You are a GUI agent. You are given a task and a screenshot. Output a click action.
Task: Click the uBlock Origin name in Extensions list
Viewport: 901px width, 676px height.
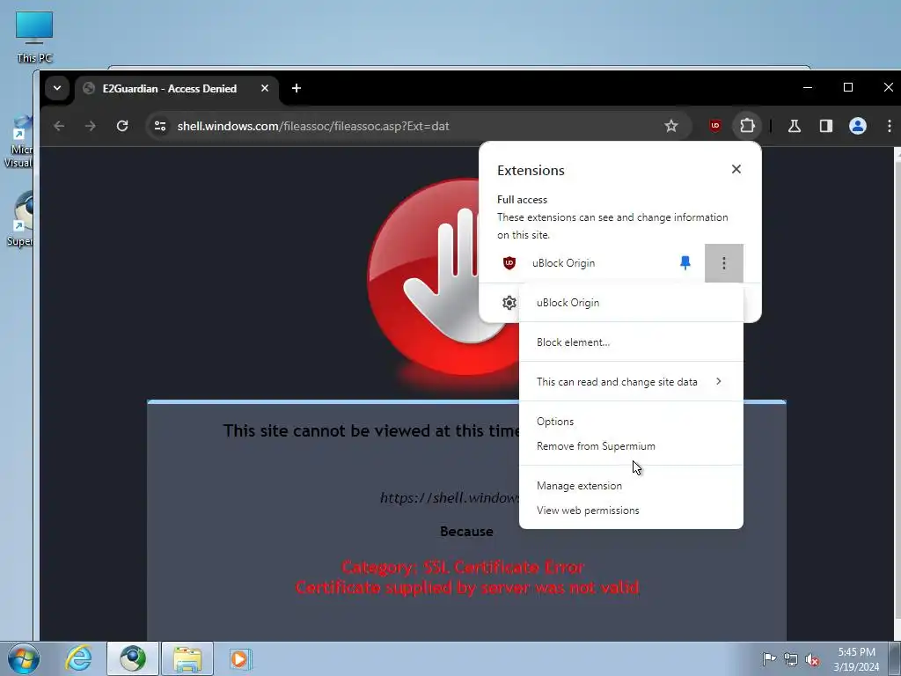(563, 262)
